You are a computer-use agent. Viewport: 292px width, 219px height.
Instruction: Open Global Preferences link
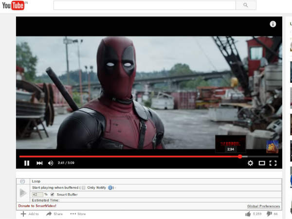coord(263,206)
